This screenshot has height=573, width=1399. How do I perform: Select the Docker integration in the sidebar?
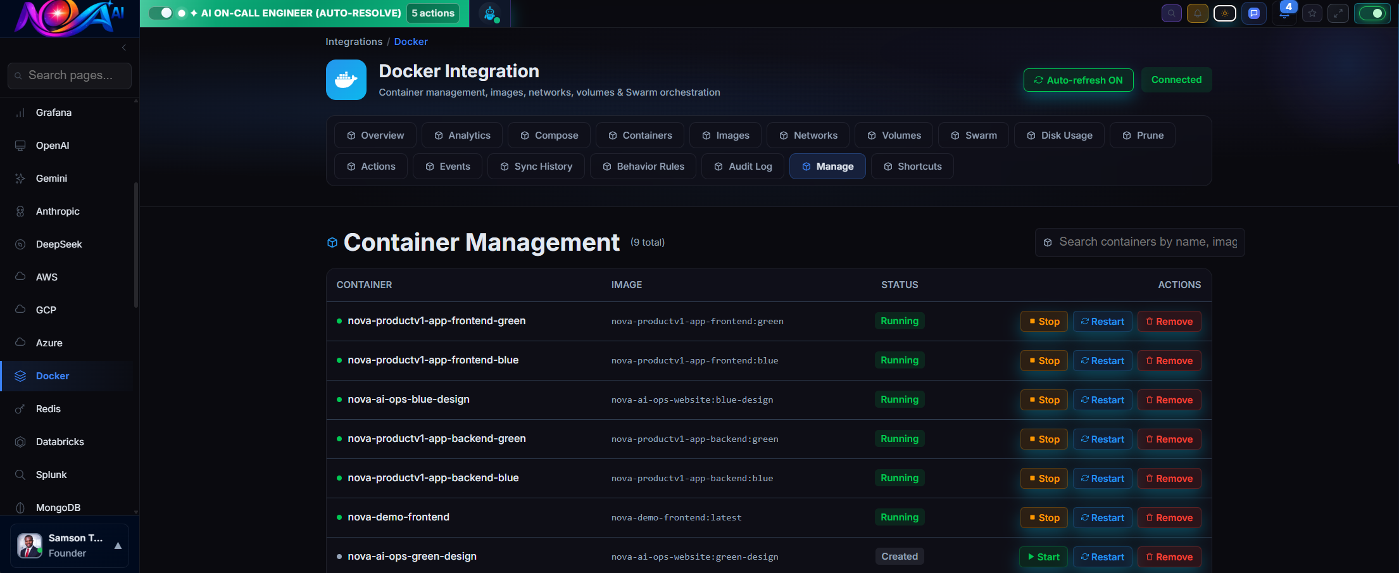pyautogui.click(x=52, y=375)
